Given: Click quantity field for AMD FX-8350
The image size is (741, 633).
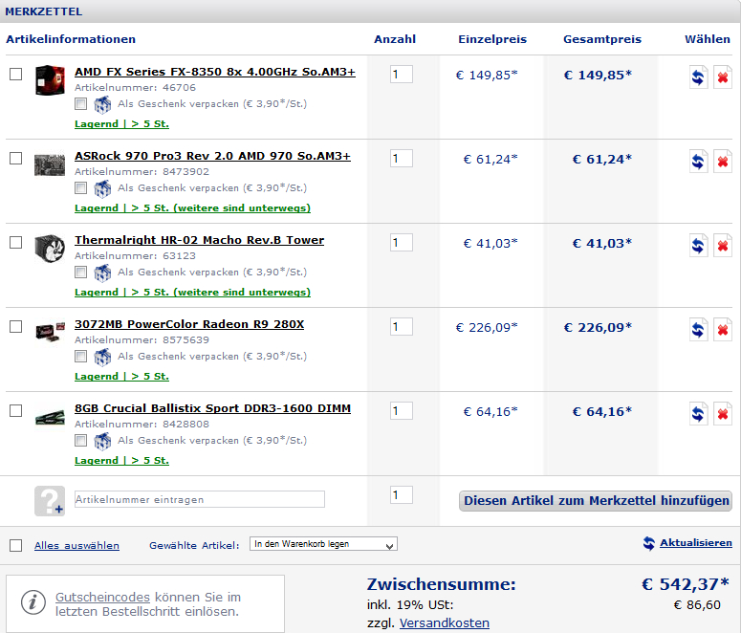Looking at the screenshot, I should tap(402, 75).
